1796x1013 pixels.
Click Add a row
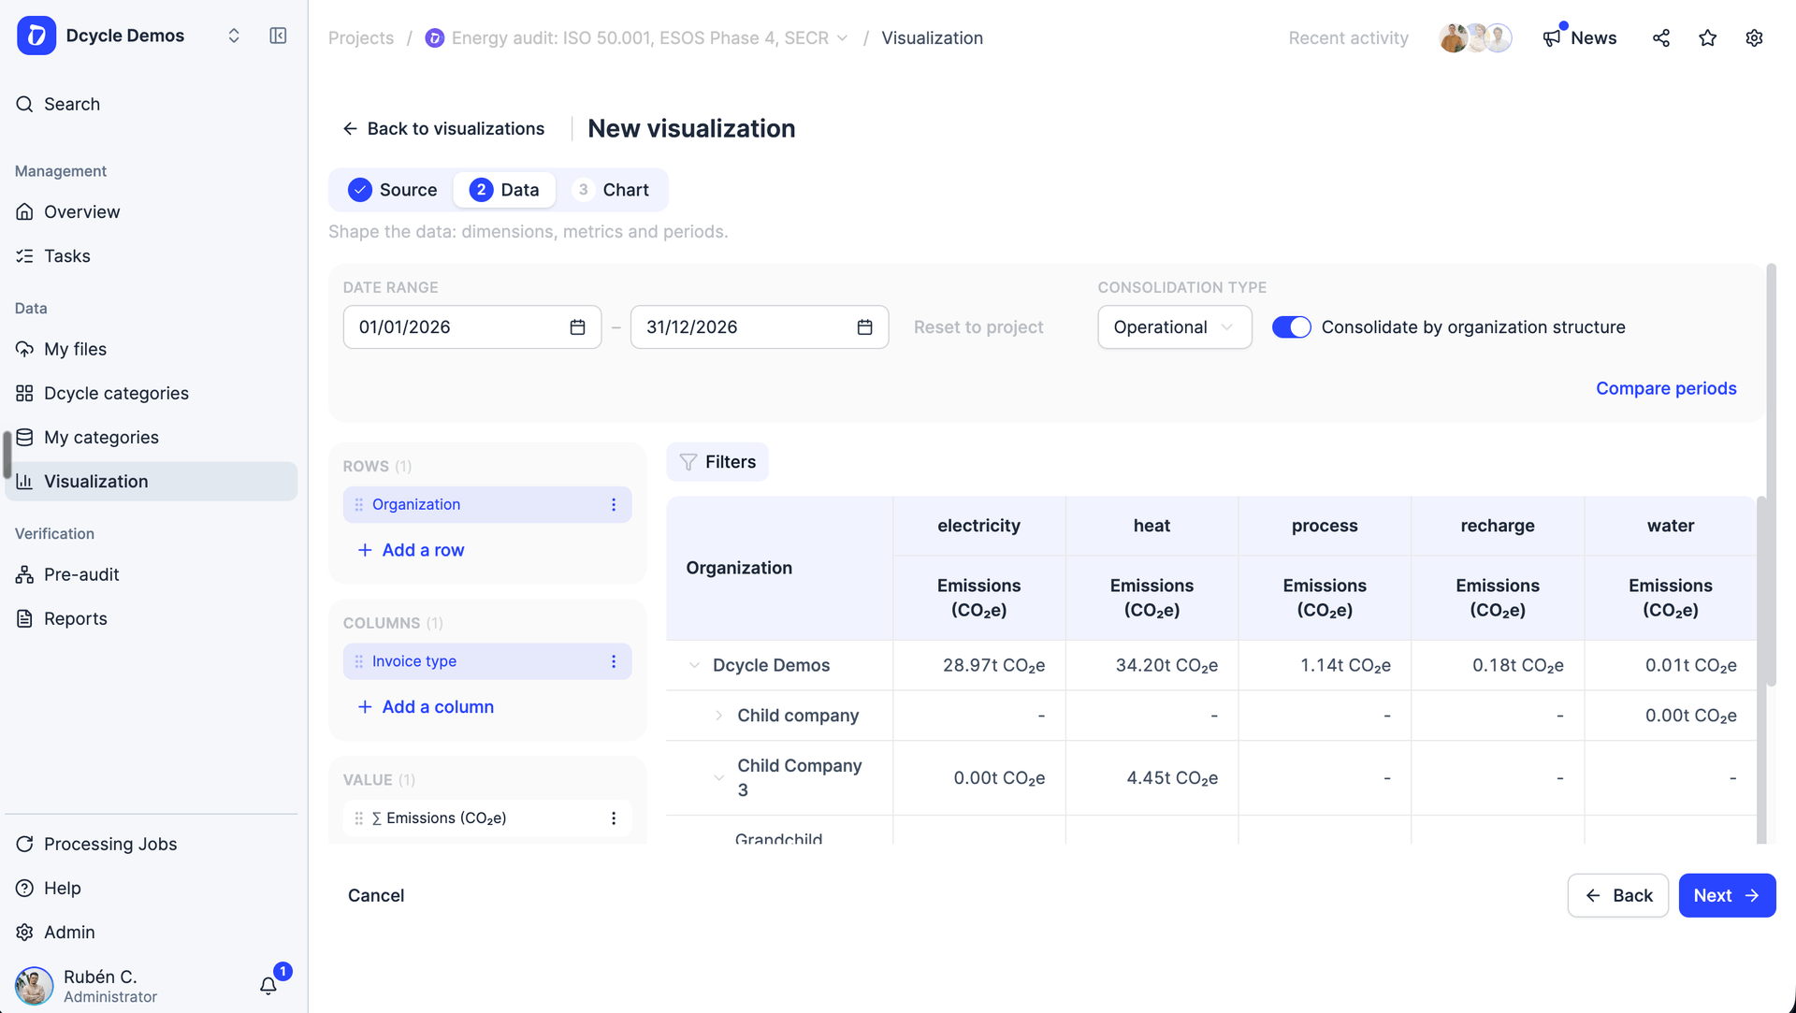[411, 550]
